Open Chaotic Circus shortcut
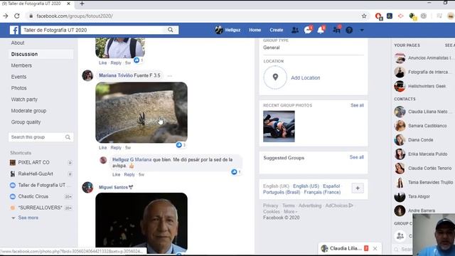 coord(33,196)
